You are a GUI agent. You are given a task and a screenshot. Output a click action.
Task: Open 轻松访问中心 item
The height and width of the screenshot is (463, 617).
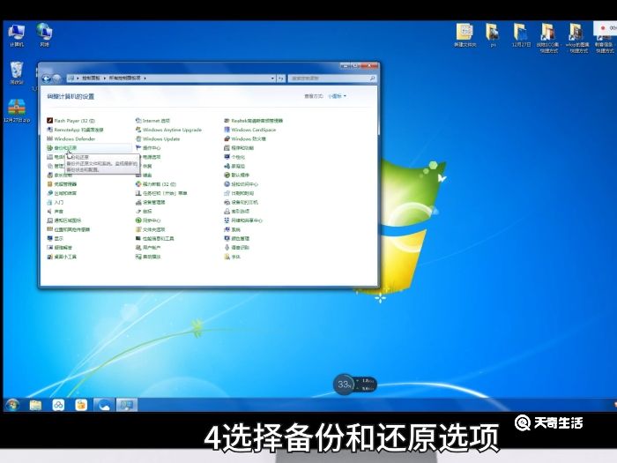pos(242,184)
